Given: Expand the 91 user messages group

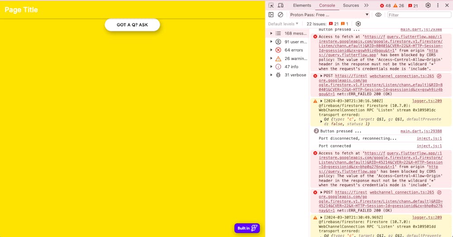Looking at the screenshot, I should [x=271, y=42].
